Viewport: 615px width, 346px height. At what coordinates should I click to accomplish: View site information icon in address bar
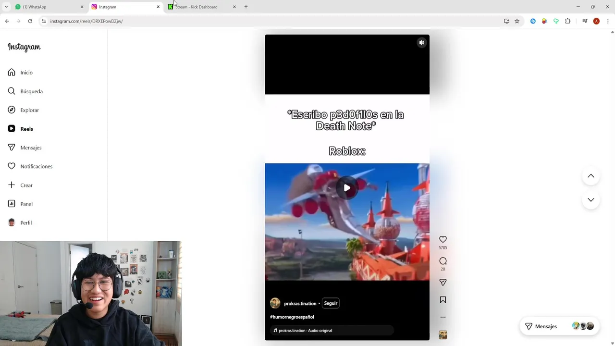(x=44, y=21)
